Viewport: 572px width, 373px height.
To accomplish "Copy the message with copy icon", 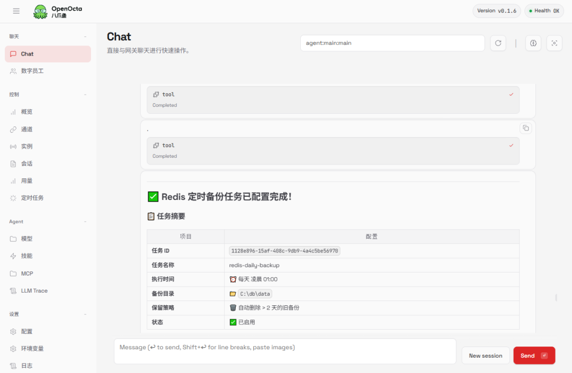I will point(525,128).
